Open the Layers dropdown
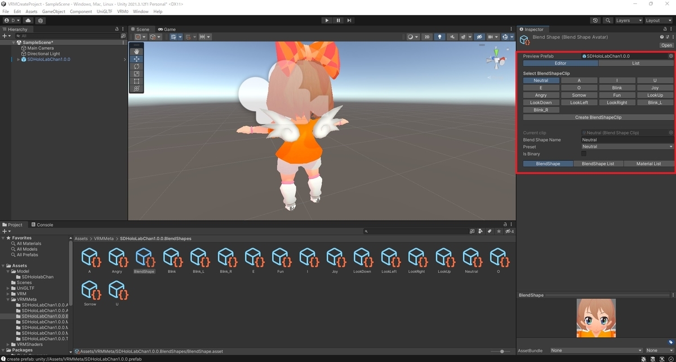676x362 pixels. tap(629, 20)
